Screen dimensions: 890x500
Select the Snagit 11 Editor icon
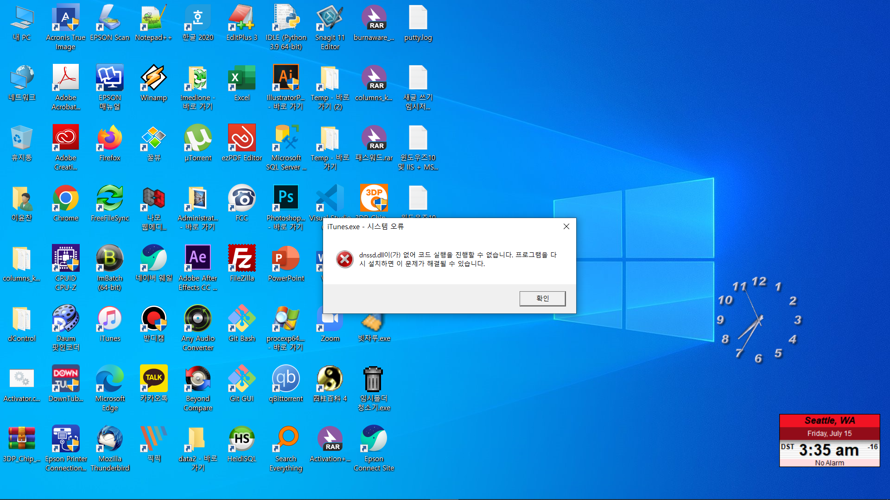tap(330, 28)
